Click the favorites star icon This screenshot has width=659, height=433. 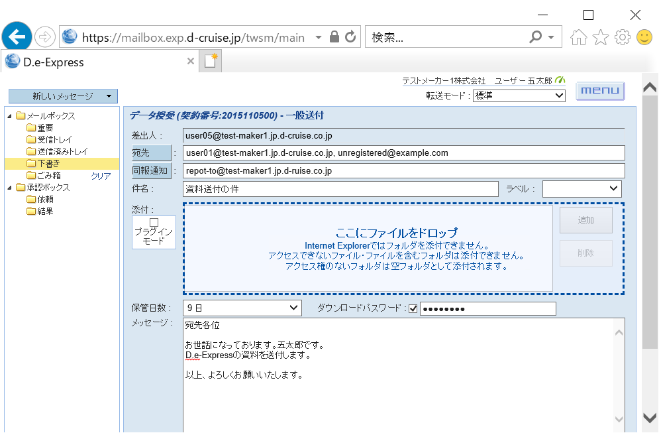600,37
